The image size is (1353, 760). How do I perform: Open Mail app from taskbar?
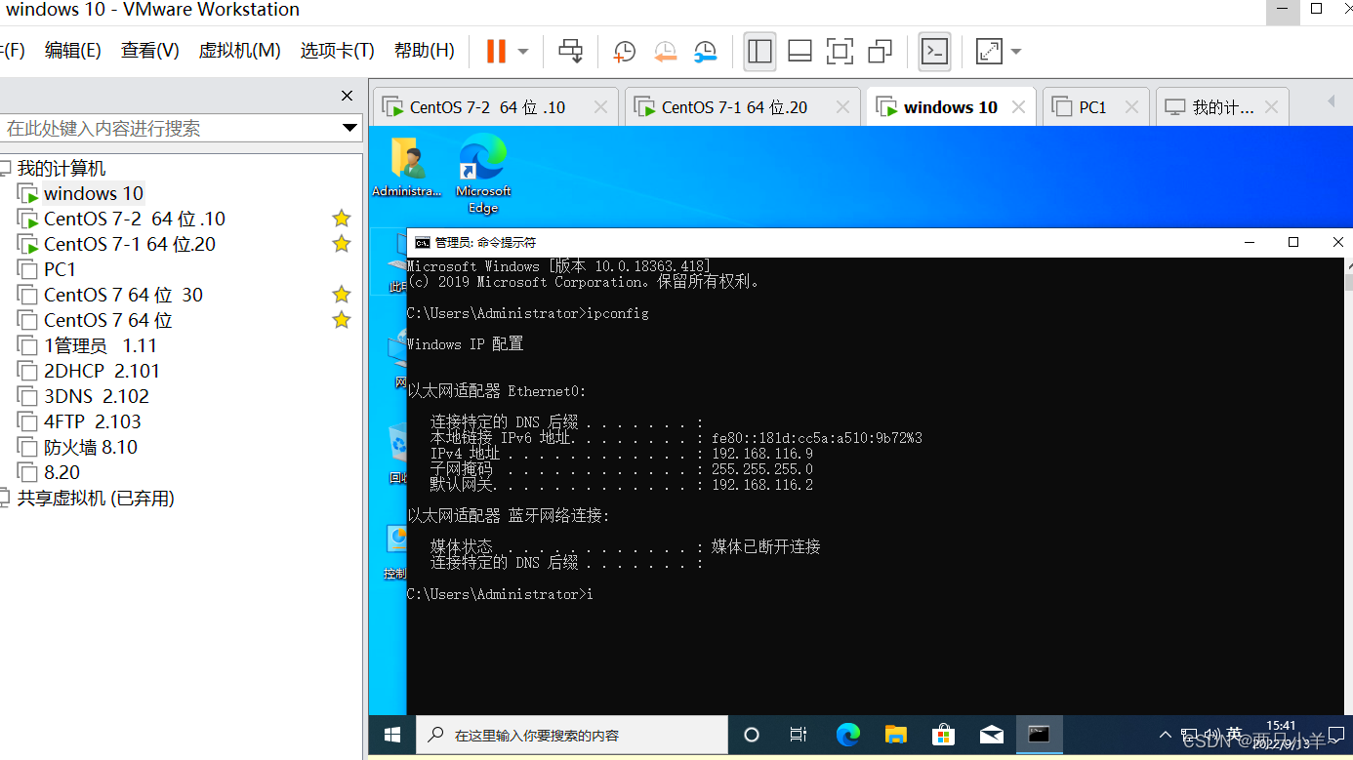991,735
